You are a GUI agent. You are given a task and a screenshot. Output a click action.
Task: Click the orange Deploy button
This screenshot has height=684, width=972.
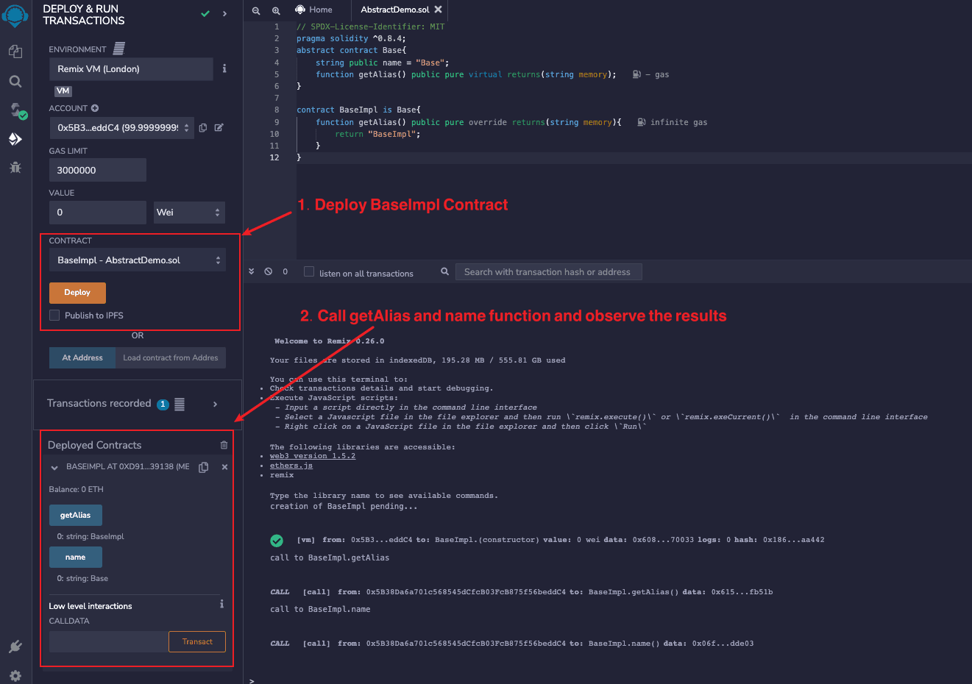[77, 293]
